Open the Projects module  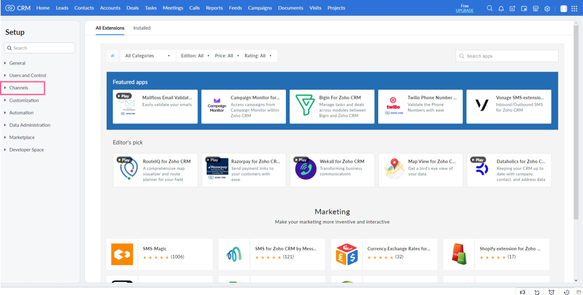click(x=336, y=8)
